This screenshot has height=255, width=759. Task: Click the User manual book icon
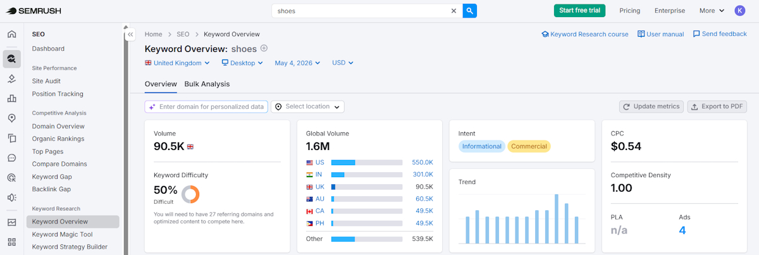641,34
